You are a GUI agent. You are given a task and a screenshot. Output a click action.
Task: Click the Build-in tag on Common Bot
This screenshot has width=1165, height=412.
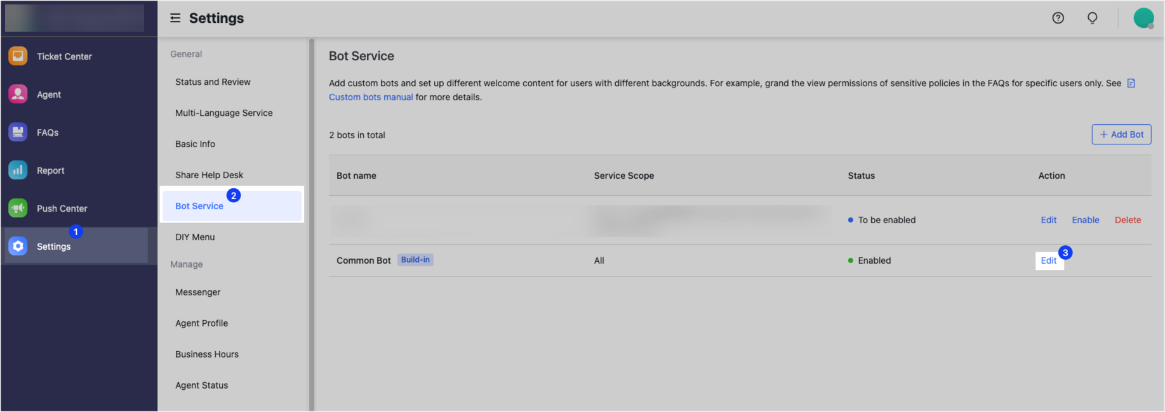415,260
